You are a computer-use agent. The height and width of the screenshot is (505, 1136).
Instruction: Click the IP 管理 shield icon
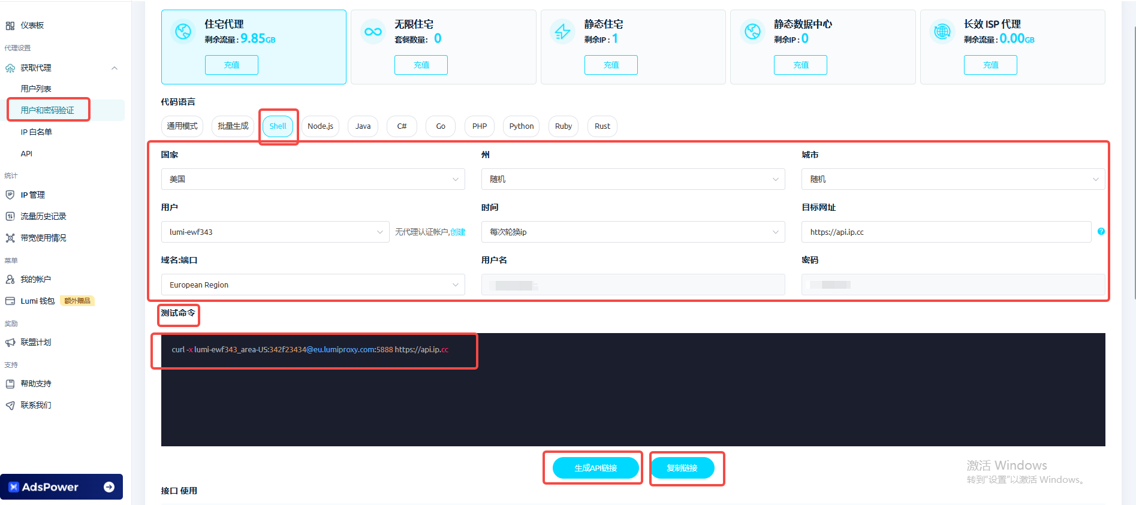[10, 195]
